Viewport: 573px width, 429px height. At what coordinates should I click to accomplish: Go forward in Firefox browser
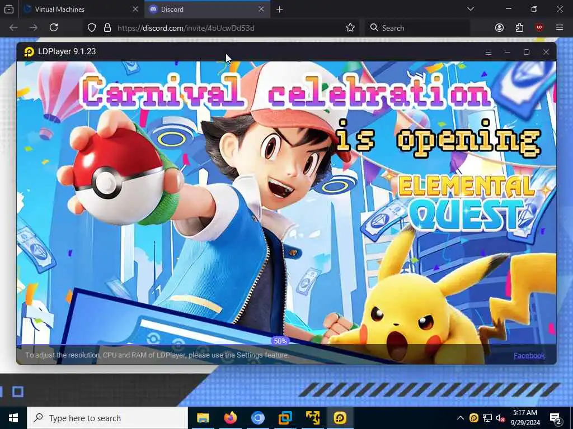[33, 28]
